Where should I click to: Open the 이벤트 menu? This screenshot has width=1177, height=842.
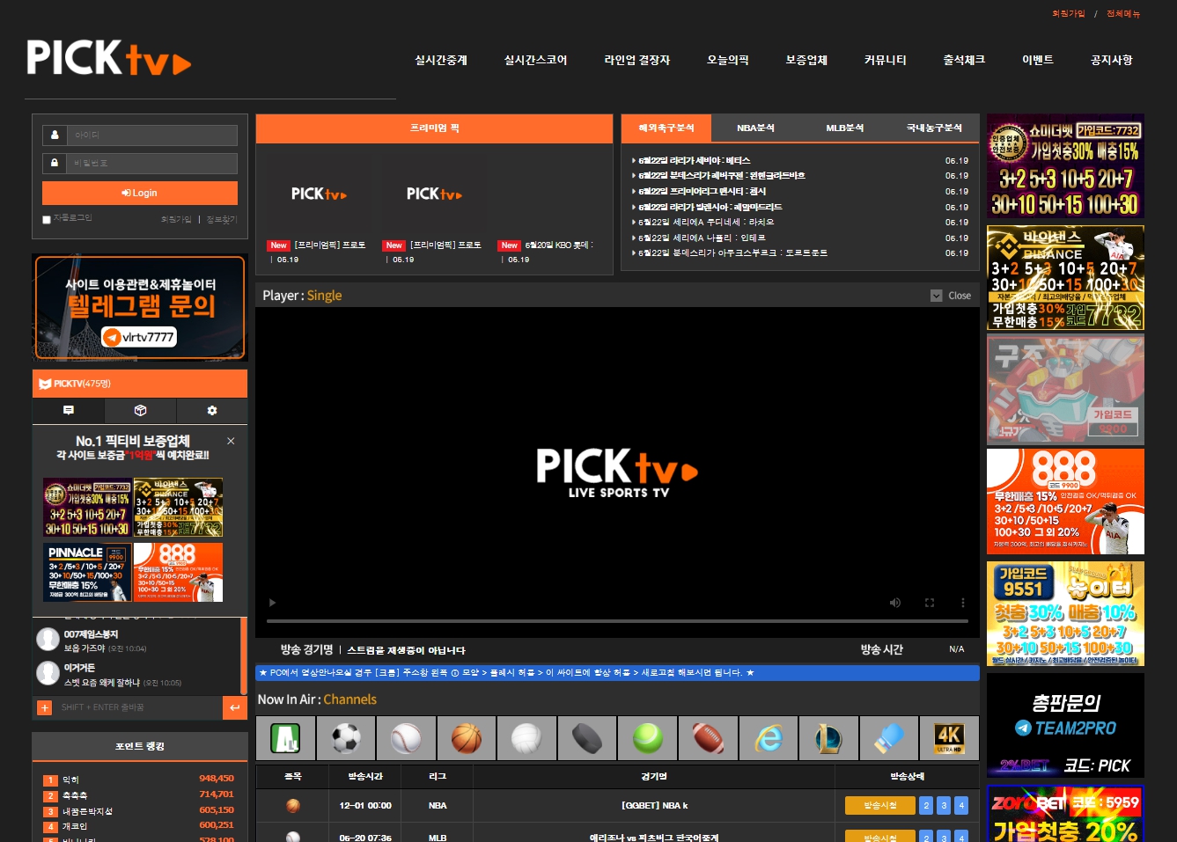pyautogui.click(x=1037, y=60)
